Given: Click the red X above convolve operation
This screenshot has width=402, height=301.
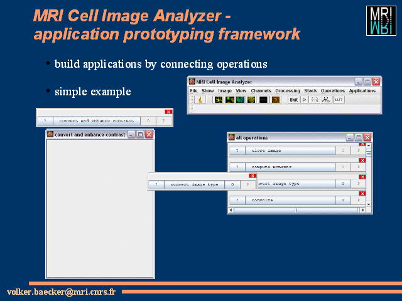Looking at the screenshot, I should 362,194.
